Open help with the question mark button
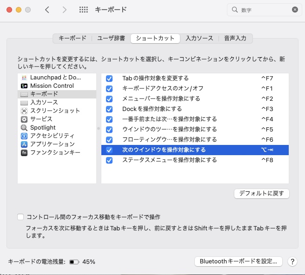This screenshot has height=275, width=305. (292, 262)
